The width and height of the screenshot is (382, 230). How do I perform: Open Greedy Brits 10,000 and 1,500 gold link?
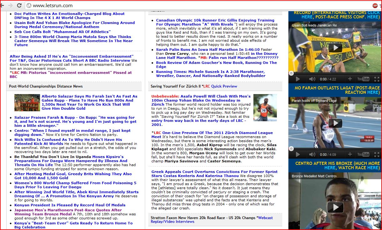pyautogui.click(x=73, y=176)
